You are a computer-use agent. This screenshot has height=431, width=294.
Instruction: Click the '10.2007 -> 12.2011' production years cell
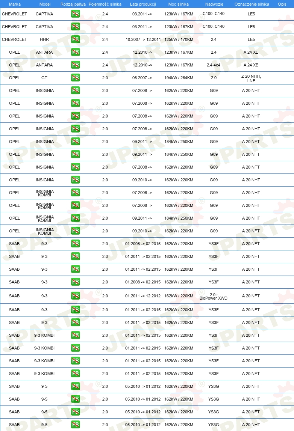click(x=143, y=39)
